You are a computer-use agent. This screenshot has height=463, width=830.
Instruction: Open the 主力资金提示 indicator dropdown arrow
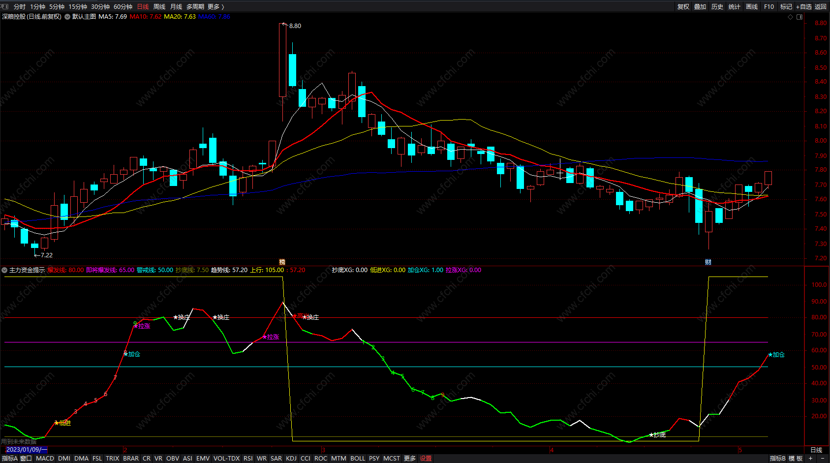4,270
